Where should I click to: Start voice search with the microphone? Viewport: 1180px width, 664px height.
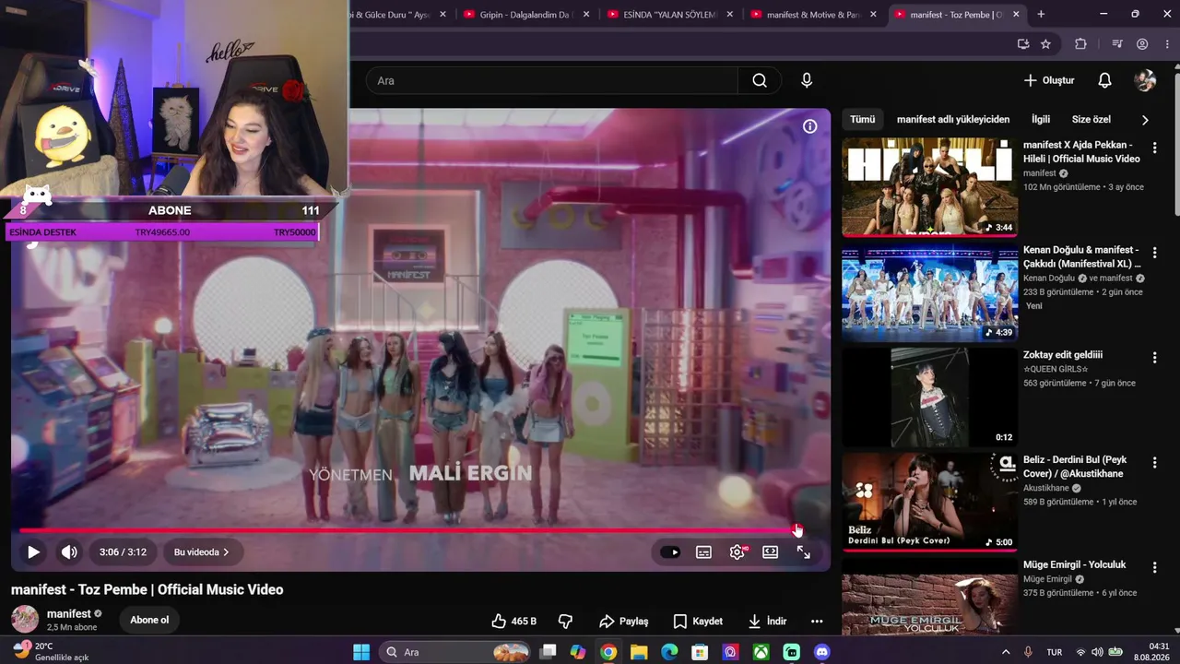[x=807, y=80]
